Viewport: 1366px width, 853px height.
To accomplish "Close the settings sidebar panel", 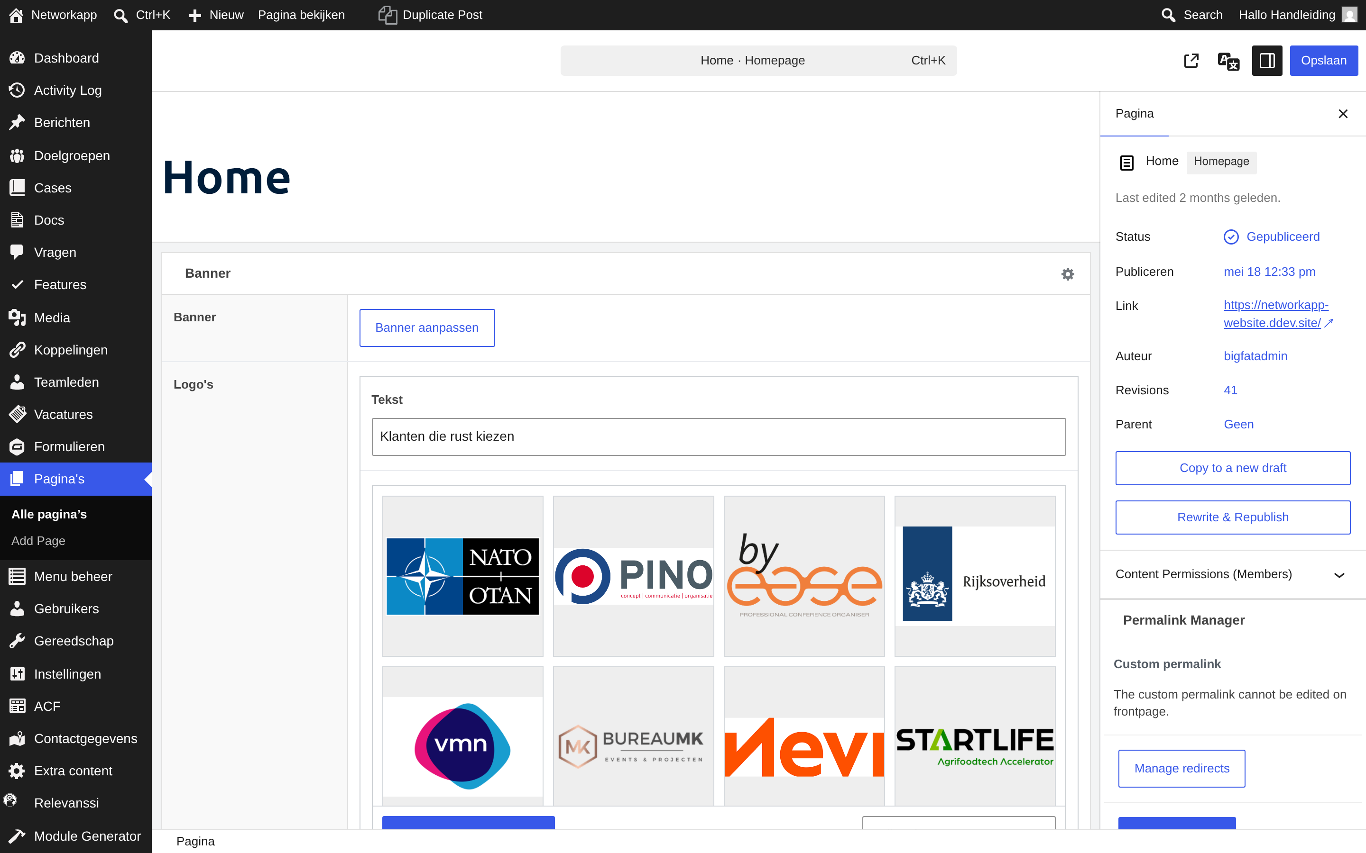I will (1343, 114).
